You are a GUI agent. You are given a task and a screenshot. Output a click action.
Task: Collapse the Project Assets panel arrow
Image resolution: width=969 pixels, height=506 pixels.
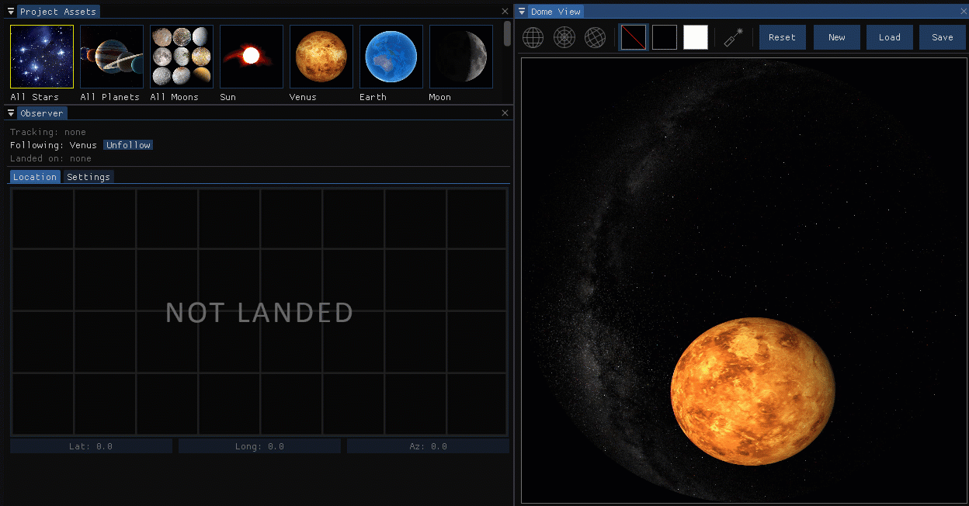click(11, 12)
